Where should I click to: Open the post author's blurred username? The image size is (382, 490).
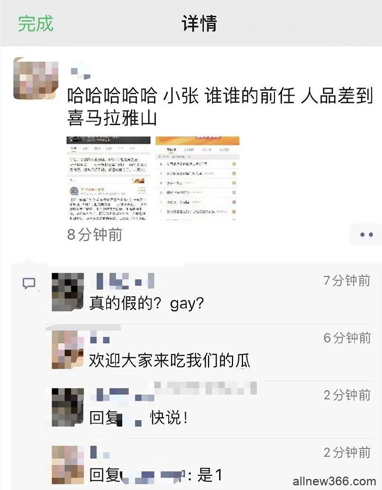(81, 74)
